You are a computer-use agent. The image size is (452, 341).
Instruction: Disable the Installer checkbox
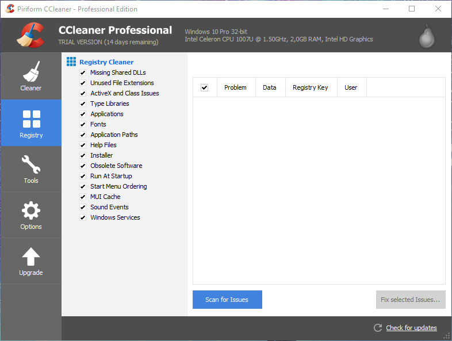pos(83,155)
